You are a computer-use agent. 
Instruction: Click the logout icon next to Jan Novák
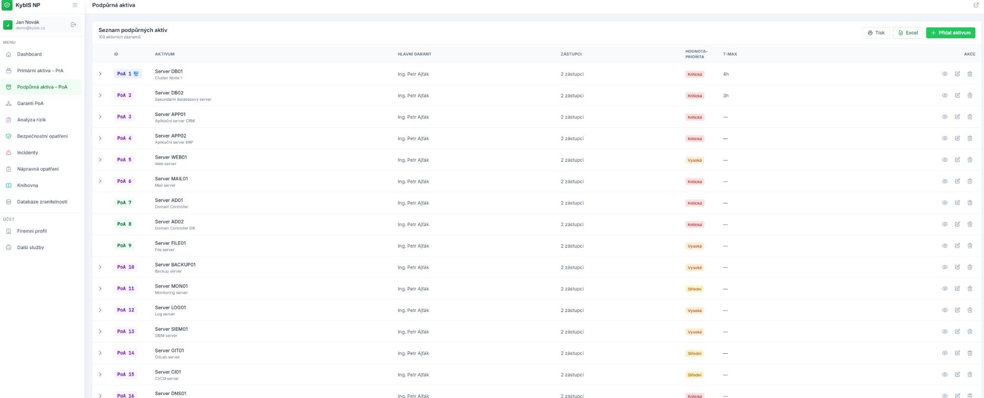point(73,25)
